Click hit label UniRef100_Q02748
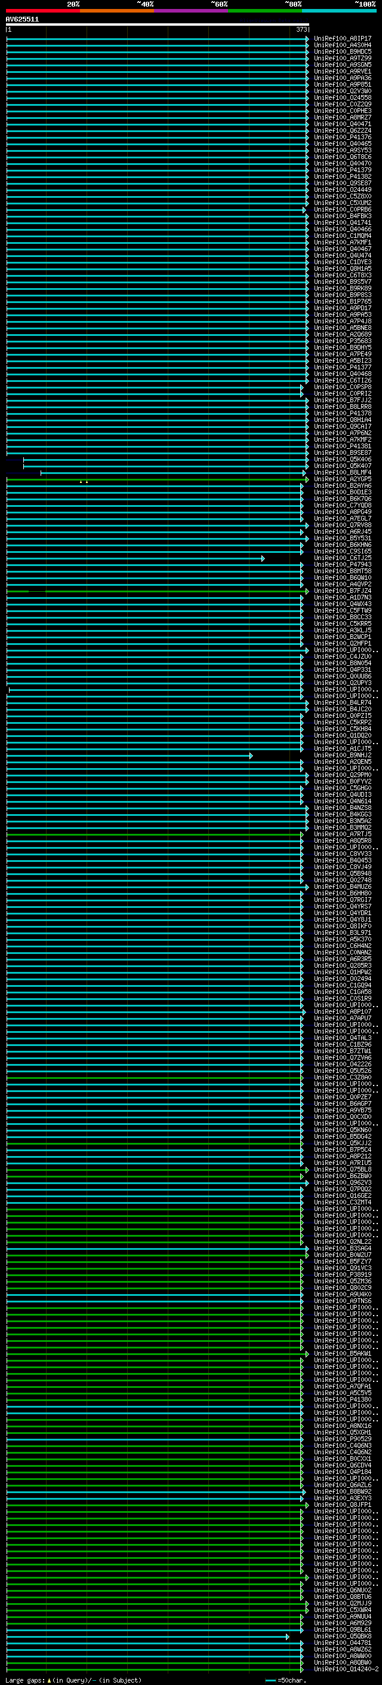Screen dimensions: 382x1685 point(342,880)
